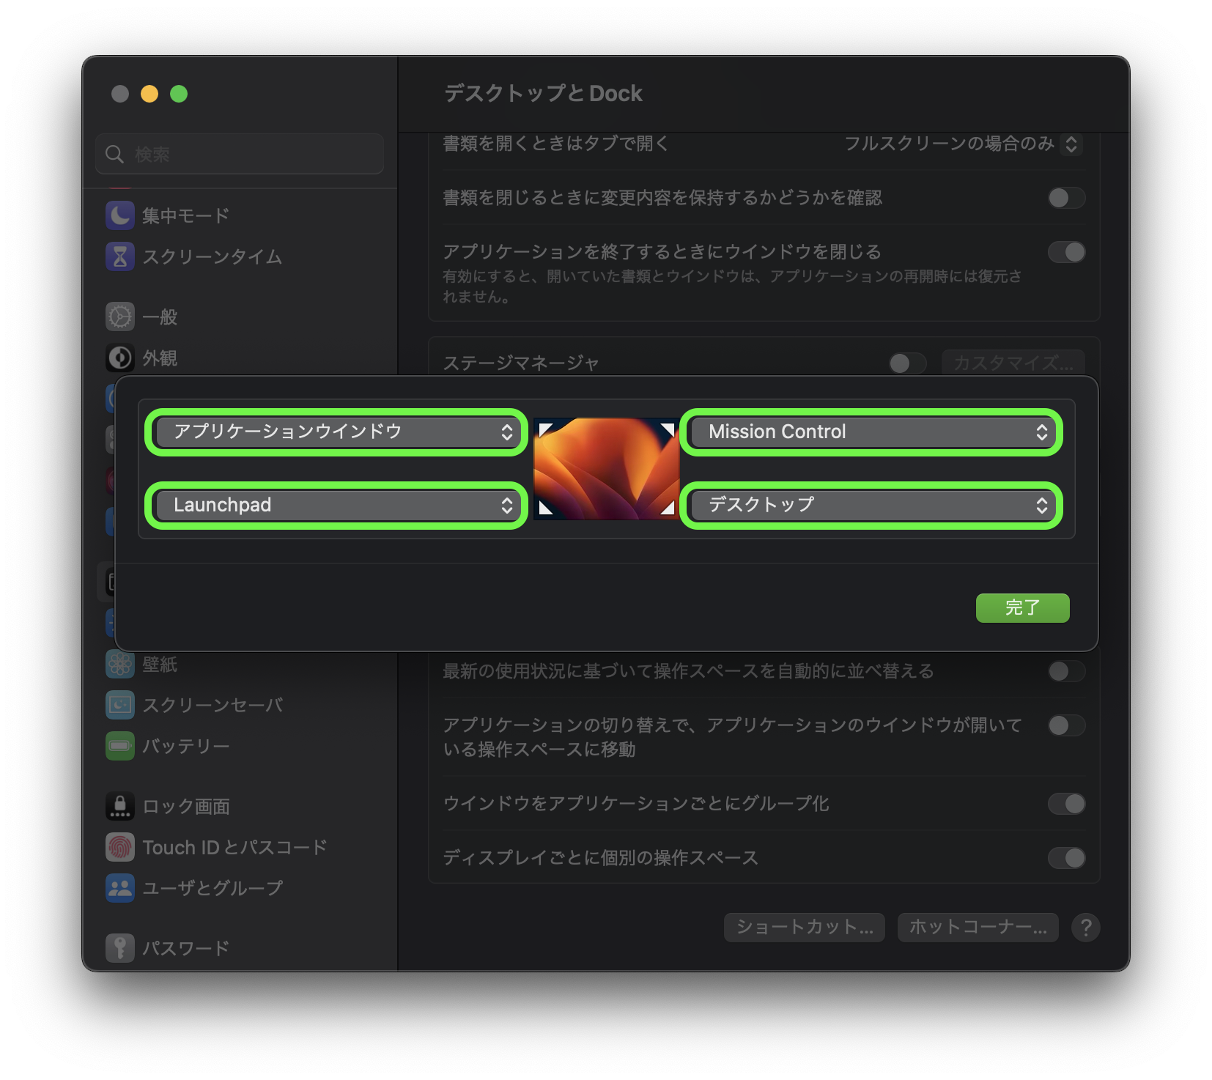
Task: Select the 外観 appearance icon
Action: (x=120, y=358)
